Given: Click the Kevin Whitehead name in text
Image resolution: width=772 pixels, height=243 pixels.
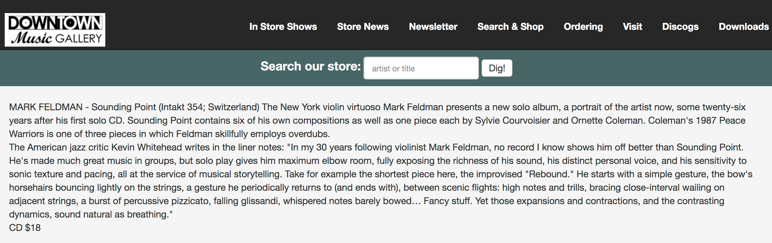Looking at the screenshot, I should [x=147, y=147].
